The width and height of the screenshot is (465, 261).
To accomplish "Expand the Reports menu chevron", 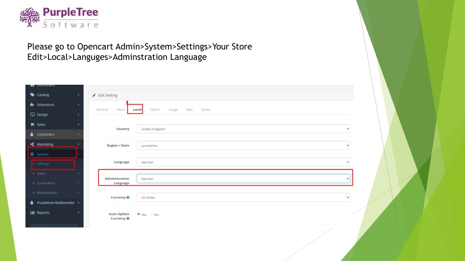I will coord(79,213).
